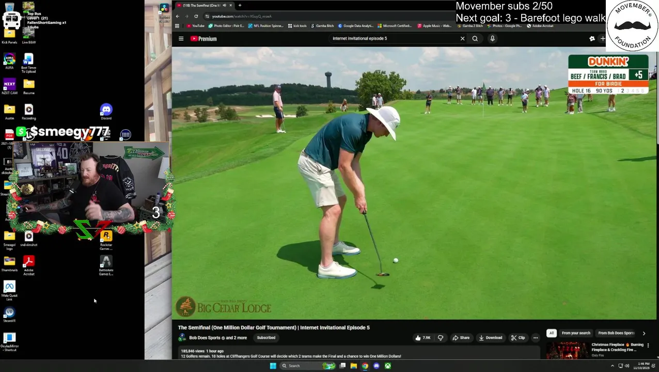Open more actions ellipsis under video
Viewport: 659px width, 372px height.
coord(536,338)
